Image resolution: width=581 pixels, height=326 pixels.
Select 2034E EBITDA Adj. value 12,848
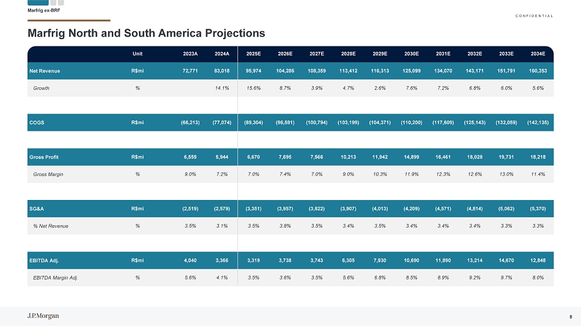point(538,261)
